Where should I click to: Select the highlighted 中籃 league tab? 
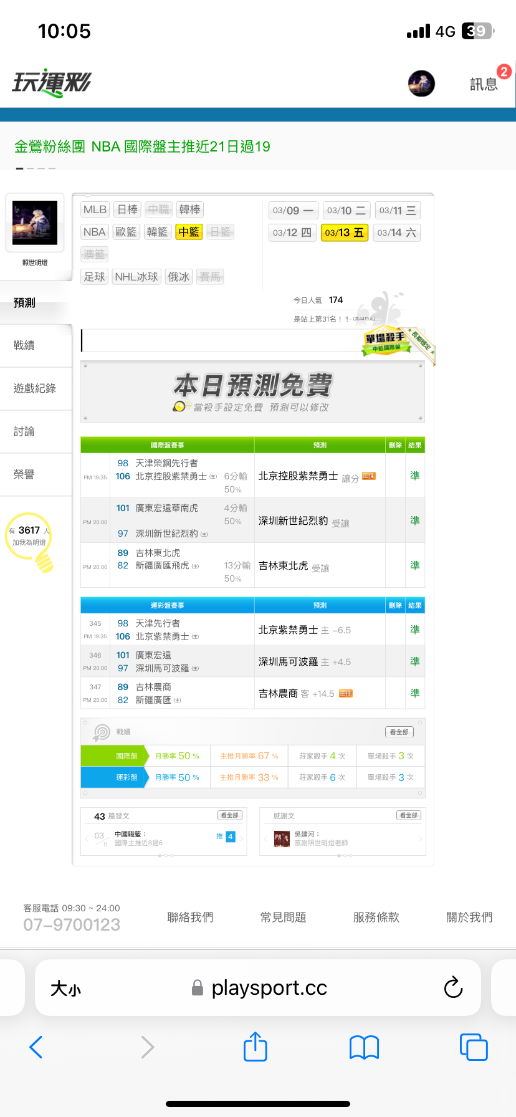click(x=189, y=232)
